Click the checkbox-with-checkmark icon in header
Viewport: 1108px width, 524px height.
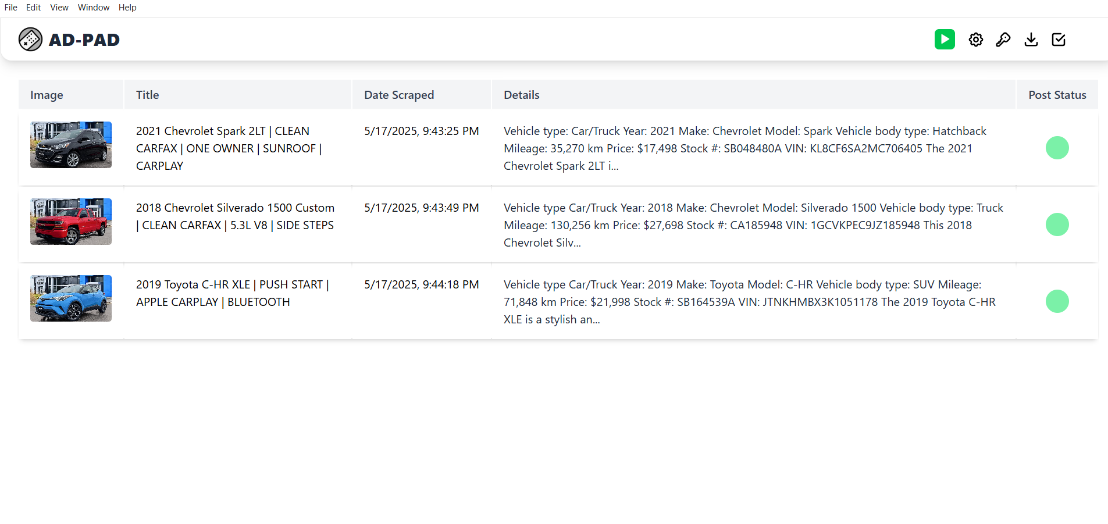pos(1059,40)
